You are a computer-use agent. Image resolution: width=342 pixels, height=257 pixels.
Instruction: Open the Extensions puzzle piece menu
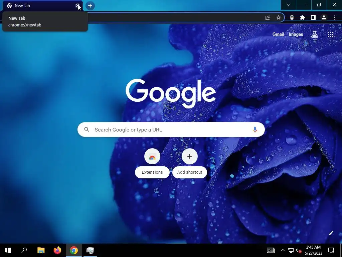point(302,17)
